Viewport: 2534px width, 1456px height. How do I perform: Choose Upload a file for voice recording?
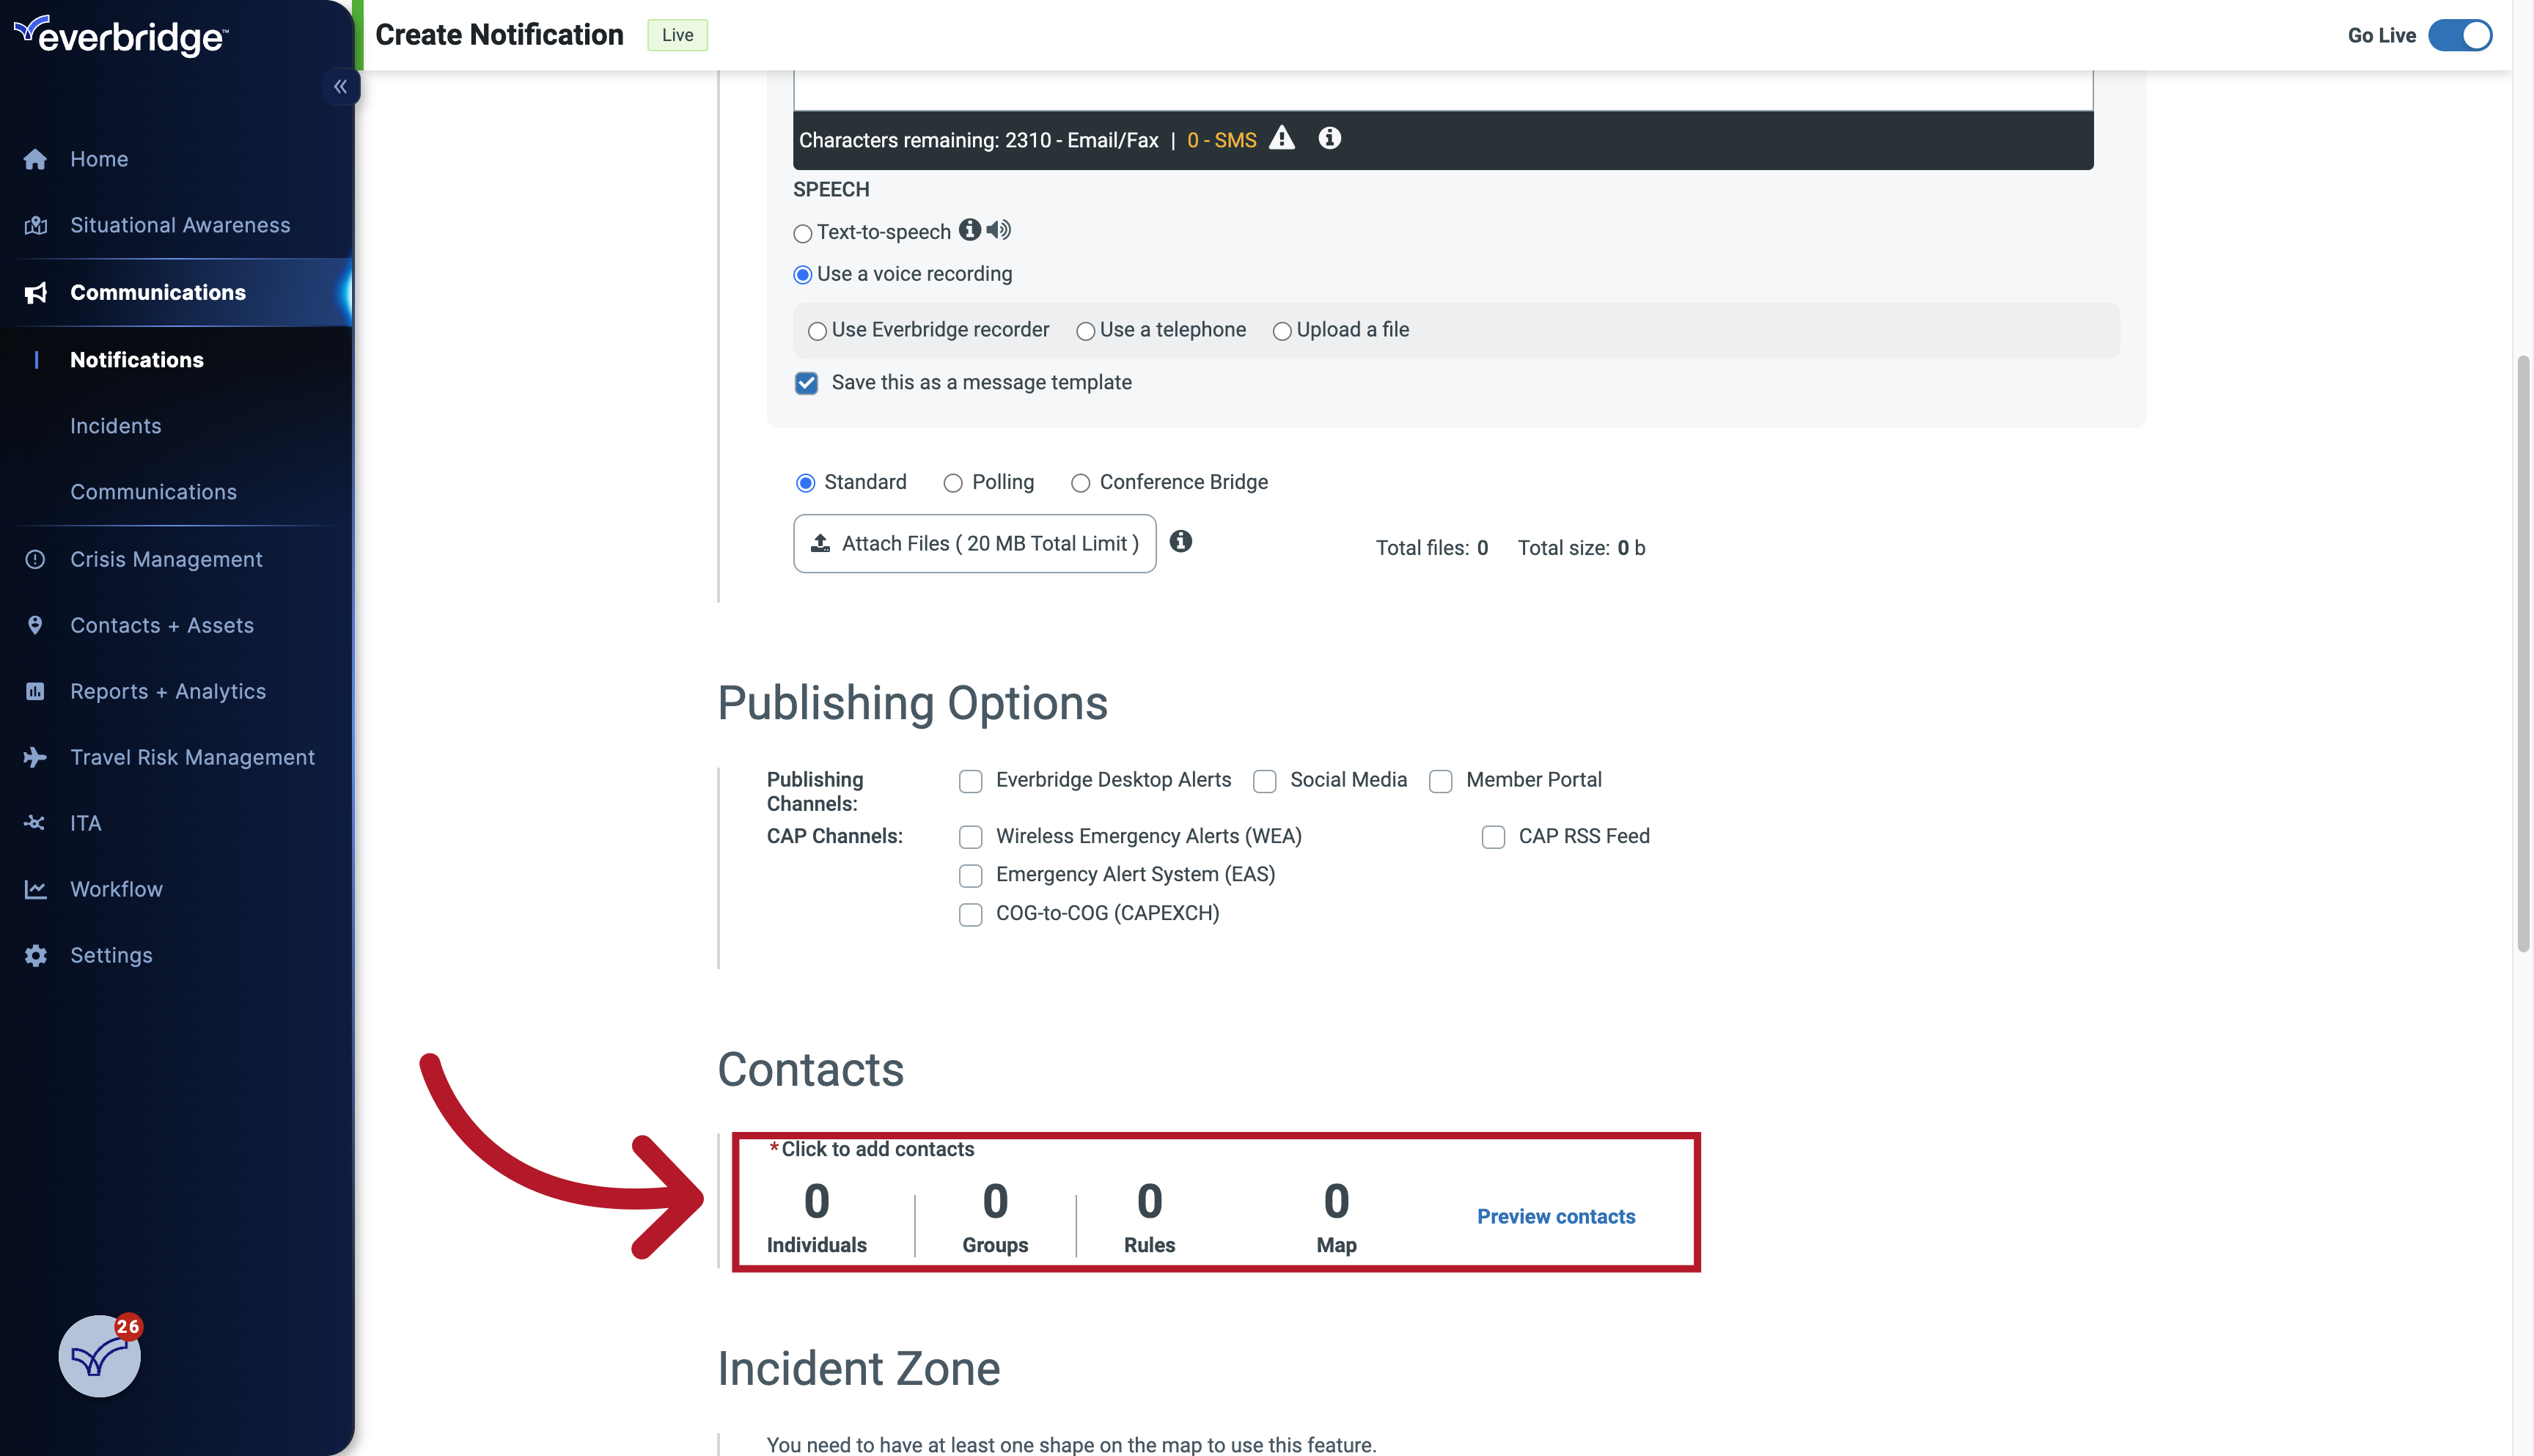click(1282, 331)
